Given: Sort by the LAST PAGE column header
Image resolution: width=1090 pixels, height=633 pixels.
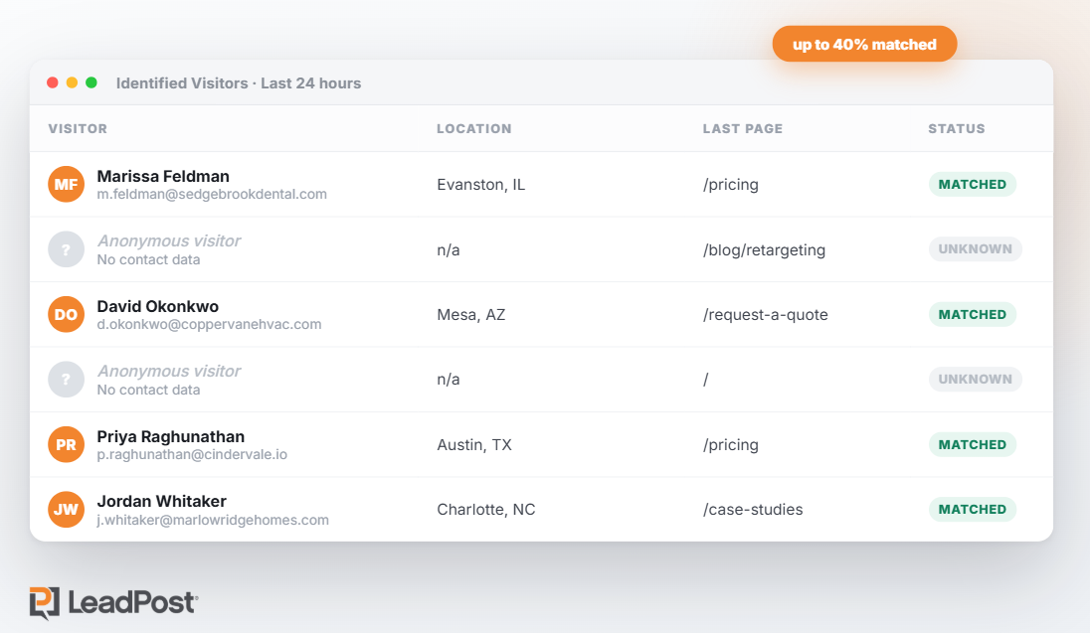Looking at the screenshot, I should point(743,128).
